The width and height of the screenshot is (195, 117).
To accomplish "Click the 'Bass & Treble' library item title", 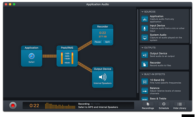I will [x=158, y=99].
